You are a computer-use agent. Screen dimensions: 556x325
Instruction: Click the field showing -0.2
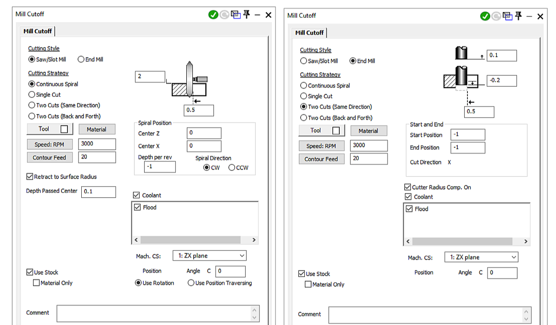coord(502,80)
